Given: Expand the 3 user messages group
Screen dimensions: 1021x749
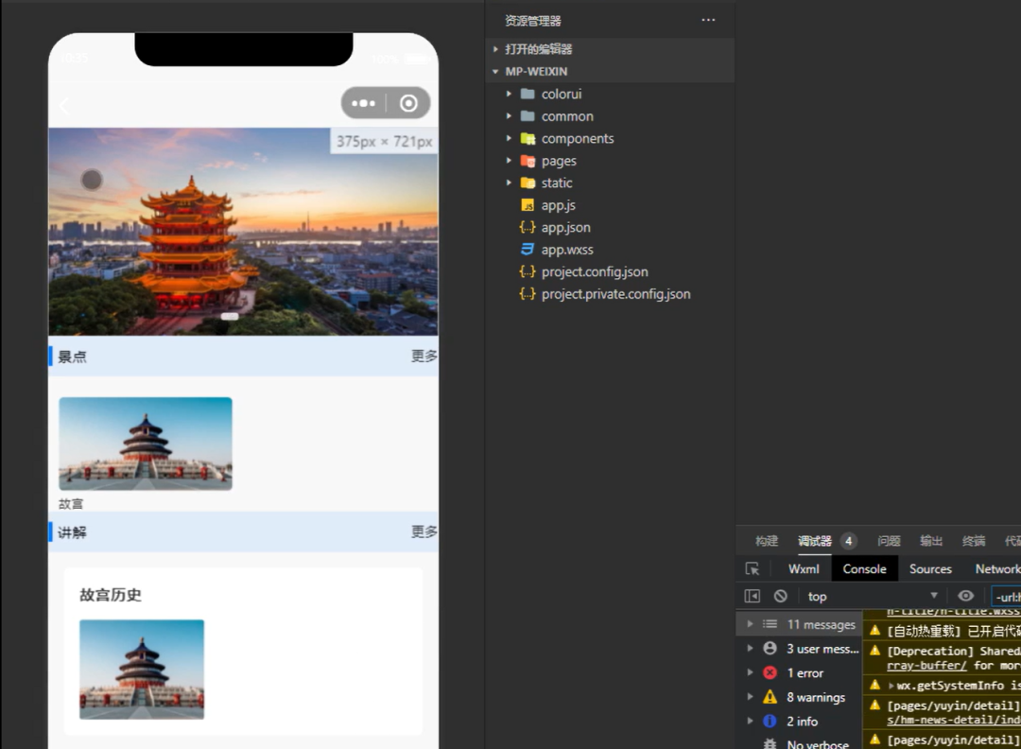Looking at the screenshot, I should [750, 648].
